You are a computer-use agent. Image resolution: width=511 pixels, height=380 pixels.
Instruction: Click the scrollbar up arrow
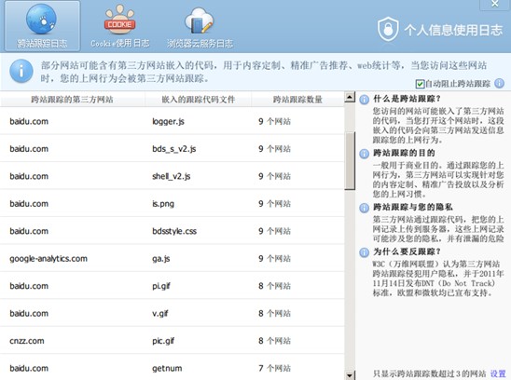click(x=350, y=97)
